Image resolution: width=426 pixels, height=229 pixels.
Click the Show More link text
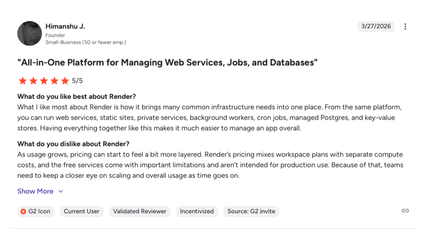point(35,191)
